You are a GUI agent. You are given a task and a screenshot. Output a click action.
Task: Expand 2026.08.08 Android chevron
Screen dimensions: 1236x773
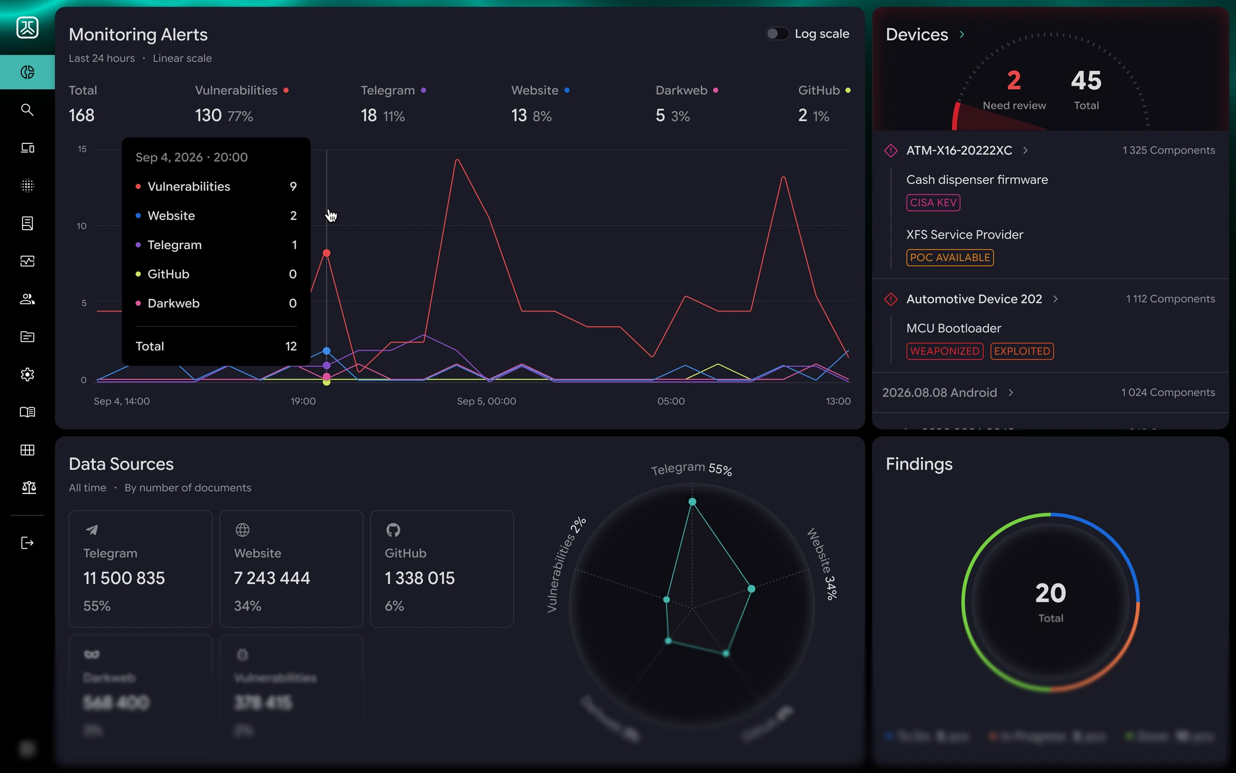[1011, 392]
